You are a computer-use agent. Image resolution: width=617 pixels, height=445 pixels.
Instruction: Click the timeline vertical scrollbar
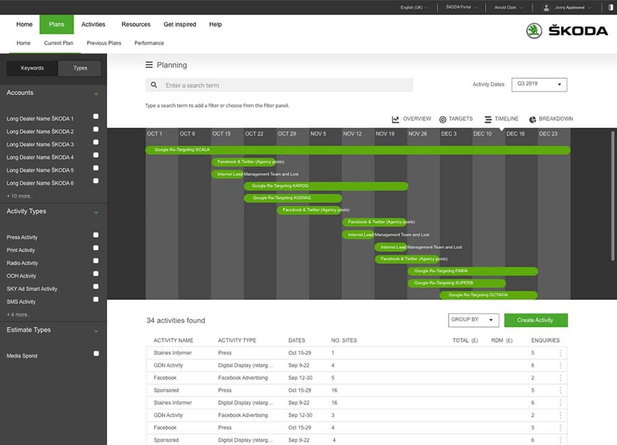[613, 196]
